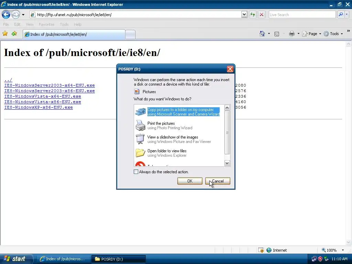Click the address bar URL field
352x264 pixels.
[135, 15]
